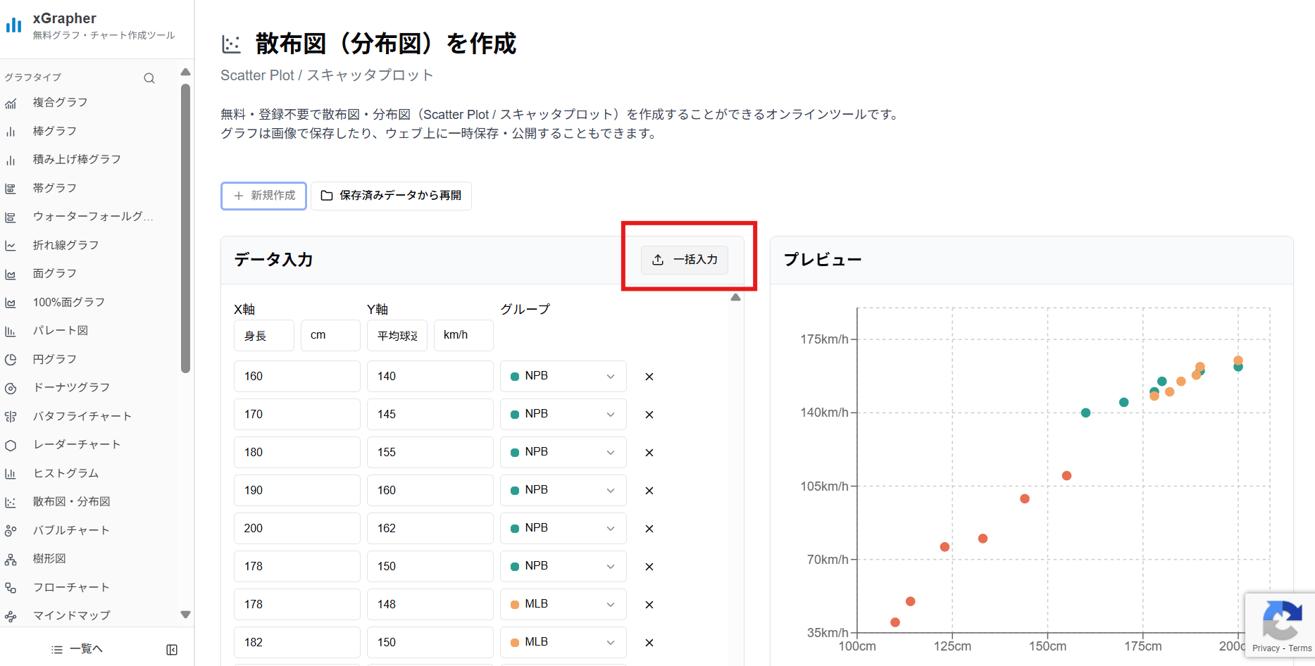Screen dimensions: 1315x666
Task: Expand the group selector on the 200cm row
Action: 562,528
